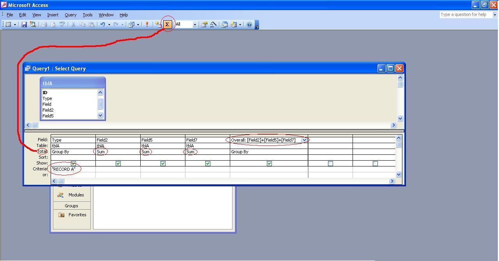The height and width of the screenshot is (261, 499).
Task: Click the Show Table icon
Action: tap(158, 25)
